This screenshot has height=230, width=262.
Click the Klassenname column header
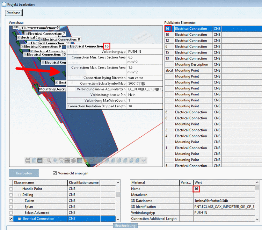click(40, 182)
